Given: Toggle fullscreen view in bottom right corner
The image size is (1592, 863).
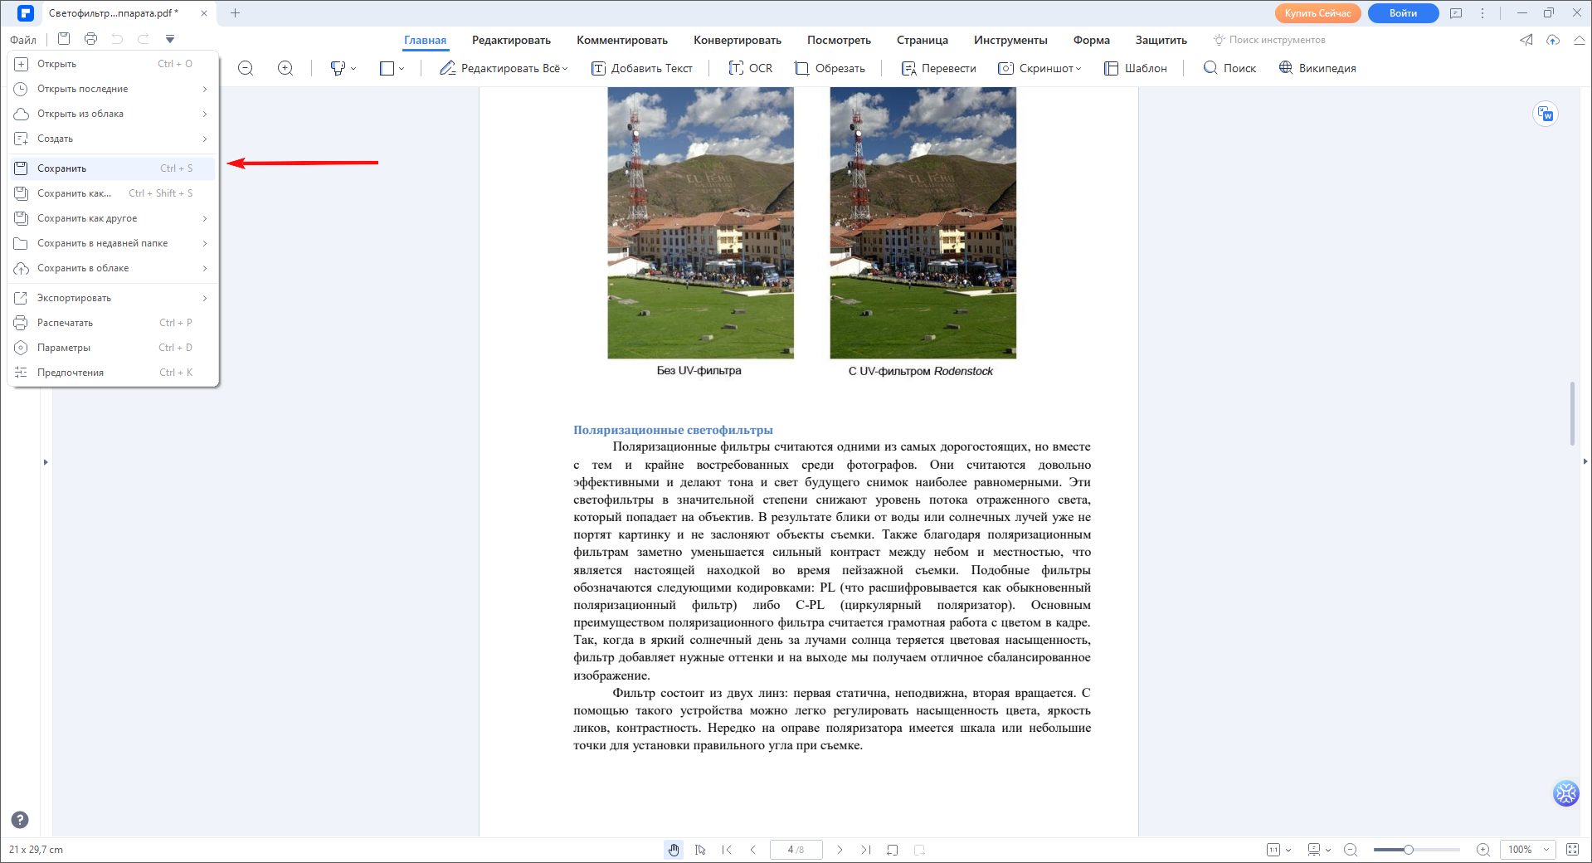Looking at the screenshot, I should pos(1572,850).
